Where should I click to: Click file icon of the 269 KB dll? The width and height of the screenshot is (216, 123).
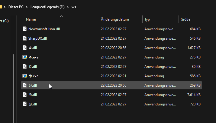click(25, 85)
